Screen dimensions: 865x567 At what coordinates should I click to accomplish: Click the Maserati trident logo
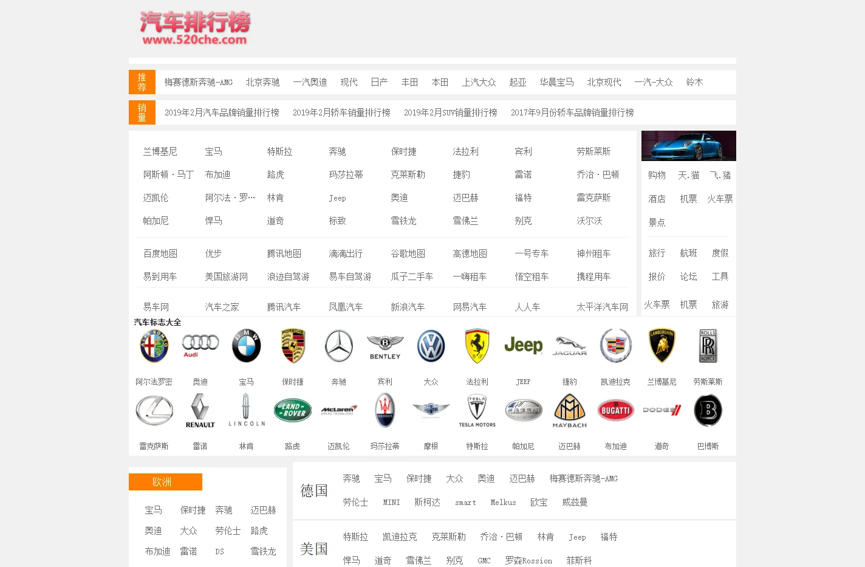click(x=385, y=410)
